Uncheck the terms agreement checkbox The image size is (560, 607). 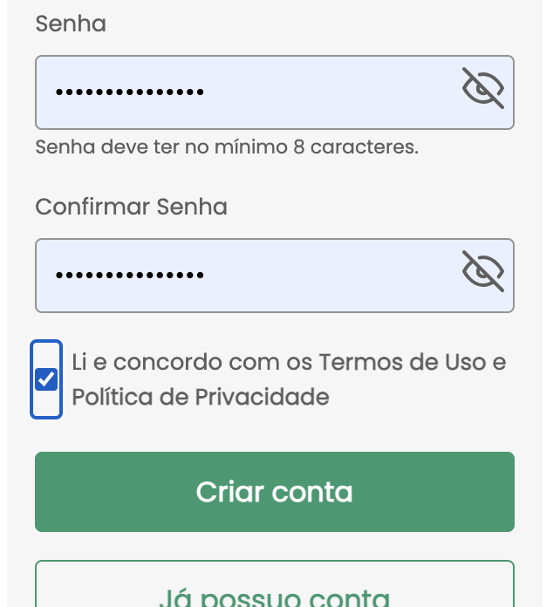coord(46,379)
